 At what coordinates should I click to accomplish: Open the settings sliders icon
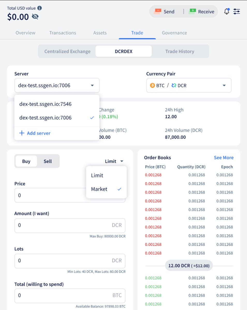coord(237,11)
